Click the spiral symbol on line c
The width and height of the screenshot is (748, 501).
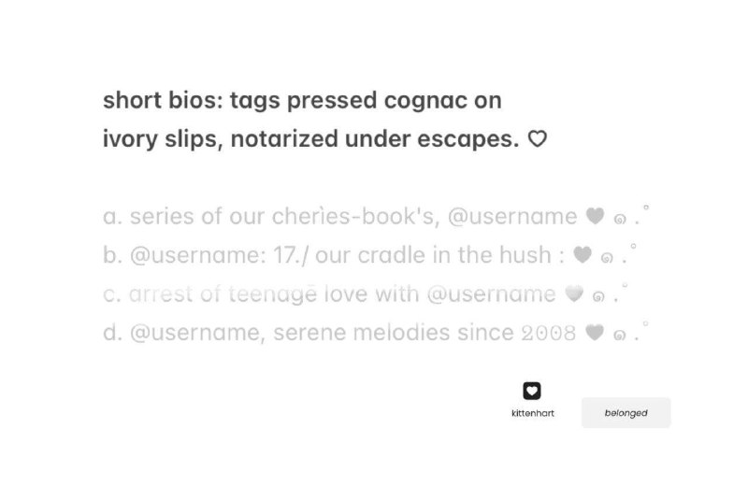pos(598,297)
